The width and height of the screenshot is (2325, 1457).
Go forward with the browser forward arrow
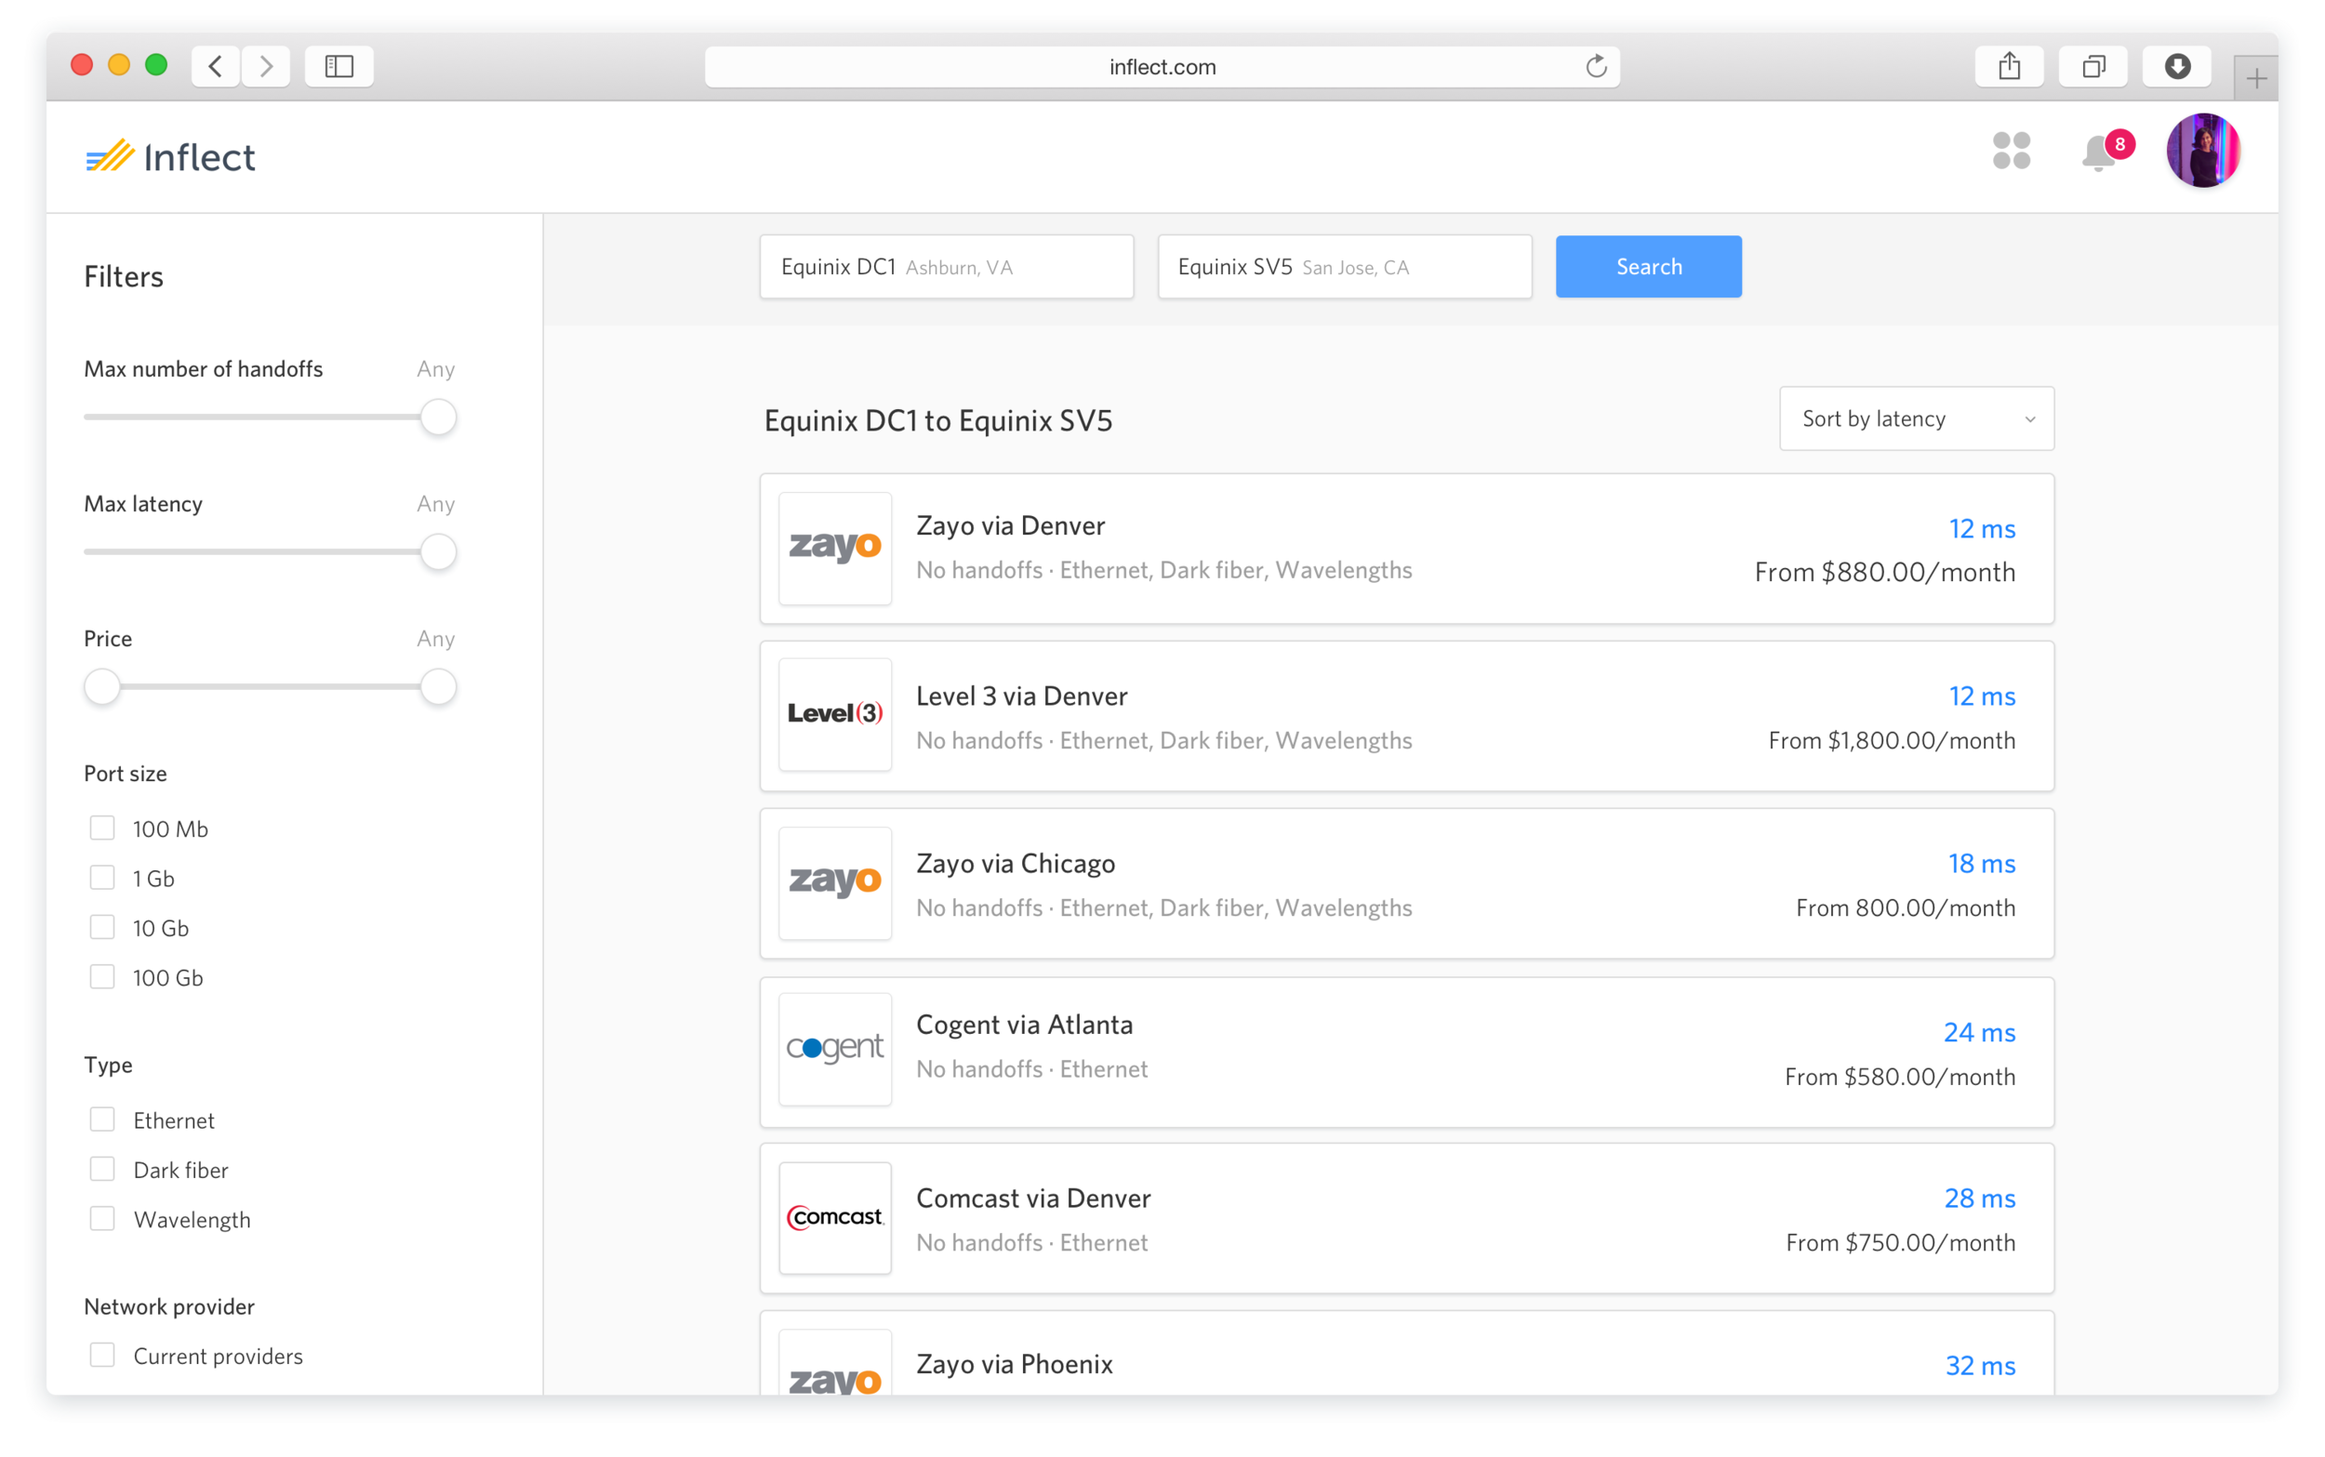point(267,65)
